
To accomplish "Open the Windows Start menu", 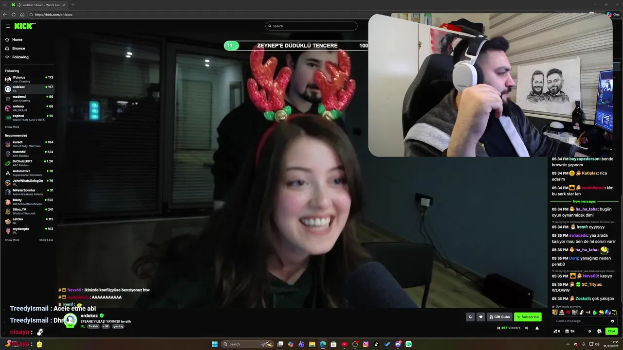I will (215, 344).
